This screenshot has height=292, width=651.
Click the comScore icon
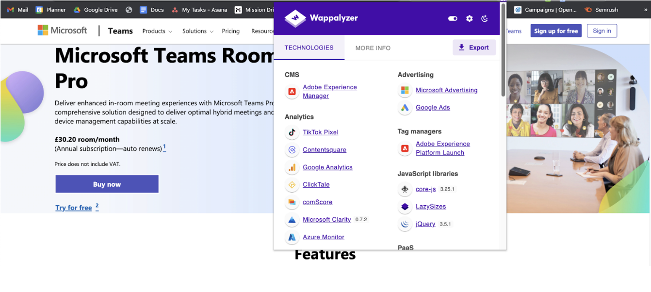click(x=292, y=202)
